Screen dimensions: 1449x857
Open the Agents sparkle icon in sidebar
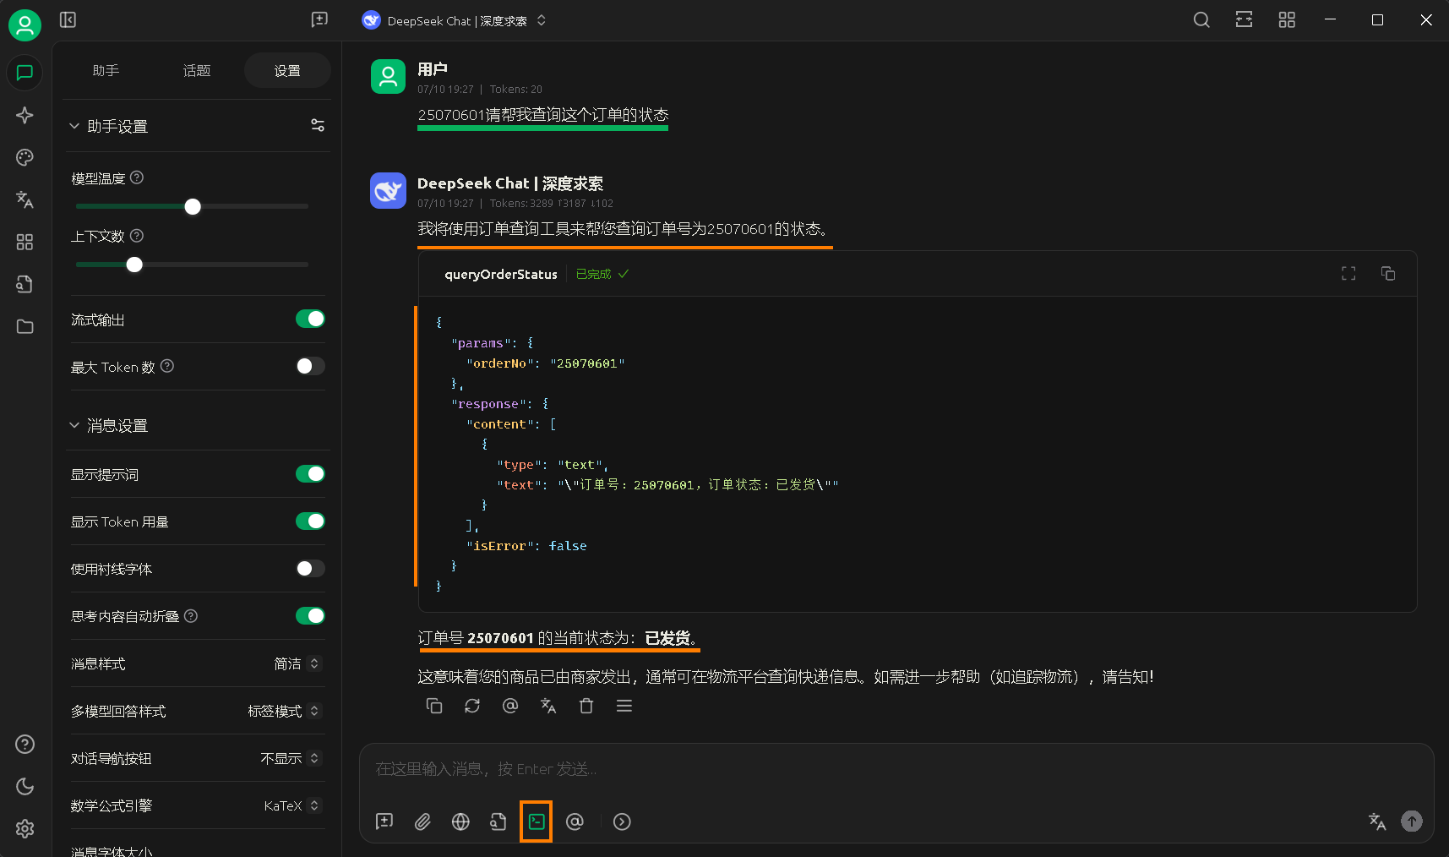click(x=25, y=115)
